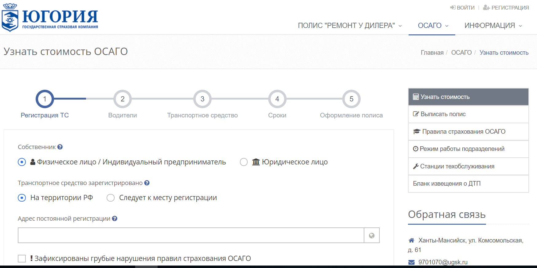Select Юридическое лицо radio button
The width and height of the screenshot is (537, 268).
tap(244, 162)
